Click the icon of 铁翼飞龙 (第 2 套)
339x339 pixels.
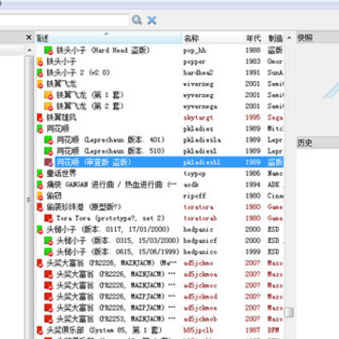point(48,106)
